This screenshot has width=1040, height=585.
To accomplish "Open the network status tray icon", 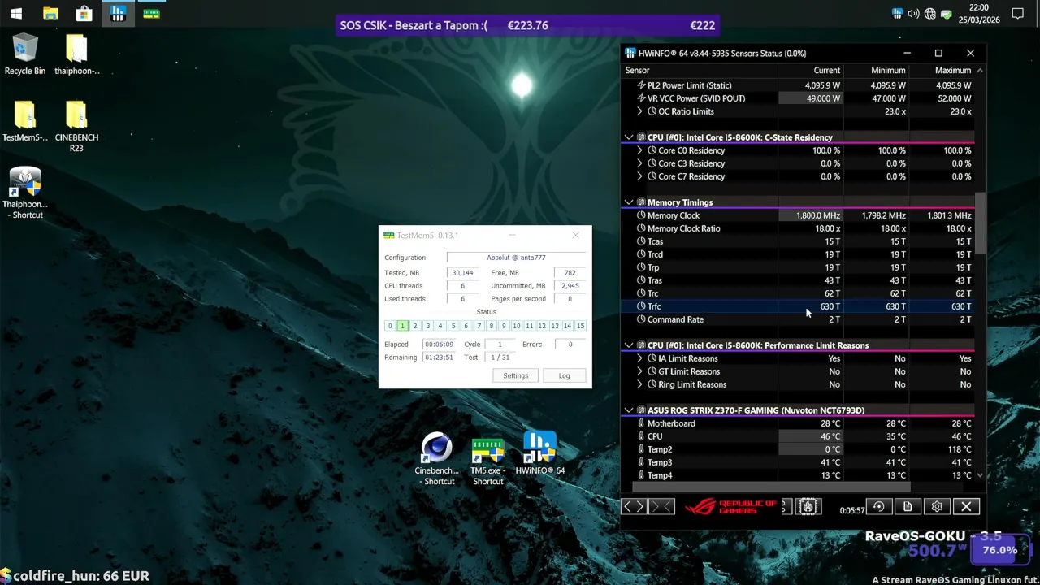I will click(x=929, y=13).
